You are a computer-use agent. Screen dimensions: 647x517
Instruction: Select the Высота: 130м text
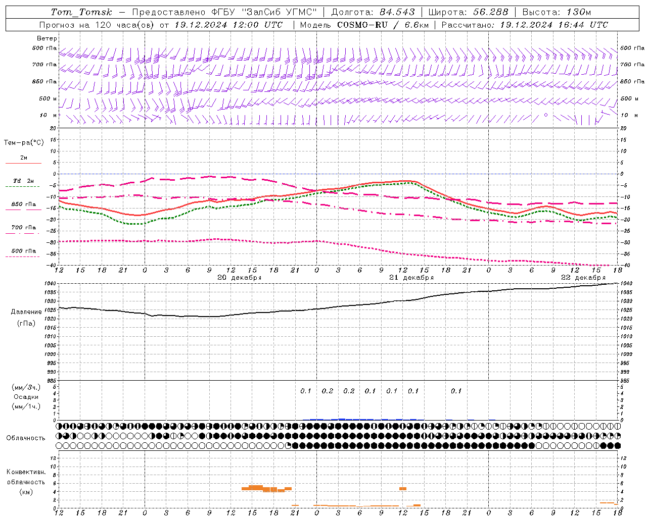point(557,12)
